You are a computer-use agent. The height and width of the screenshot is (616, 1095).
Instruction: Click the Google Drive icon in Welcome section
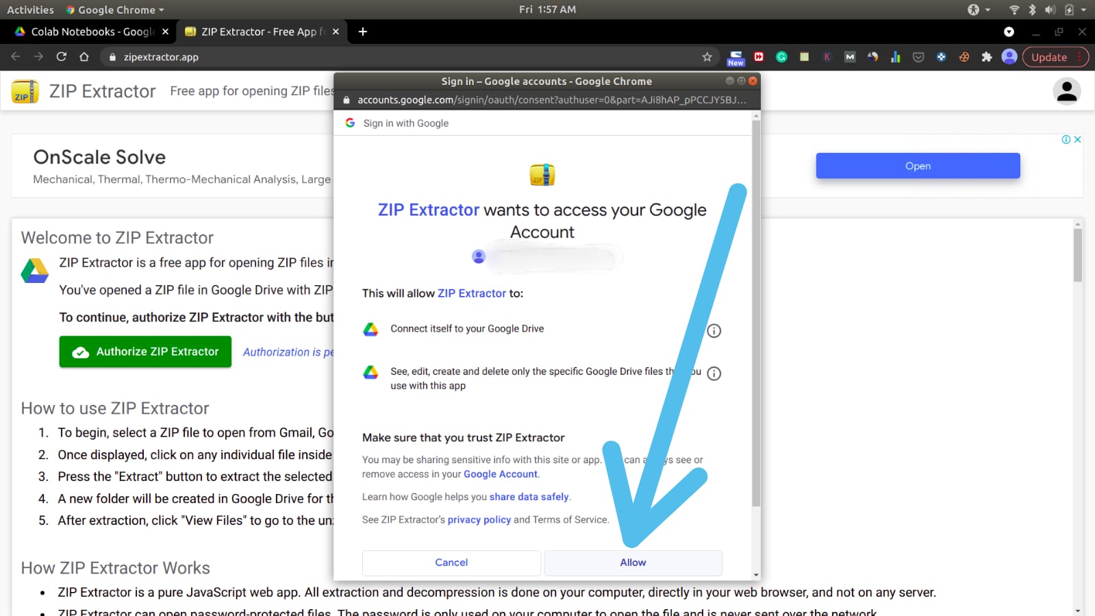34,271
